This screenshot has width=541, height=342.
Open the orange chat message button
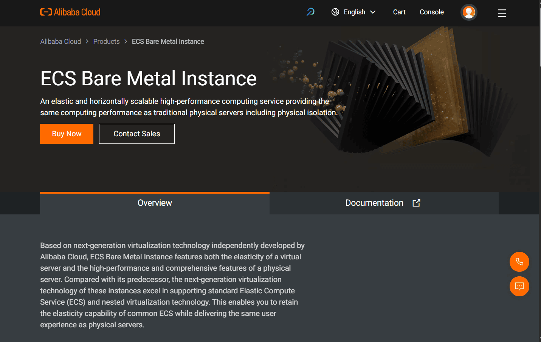[x=519, y=287]
